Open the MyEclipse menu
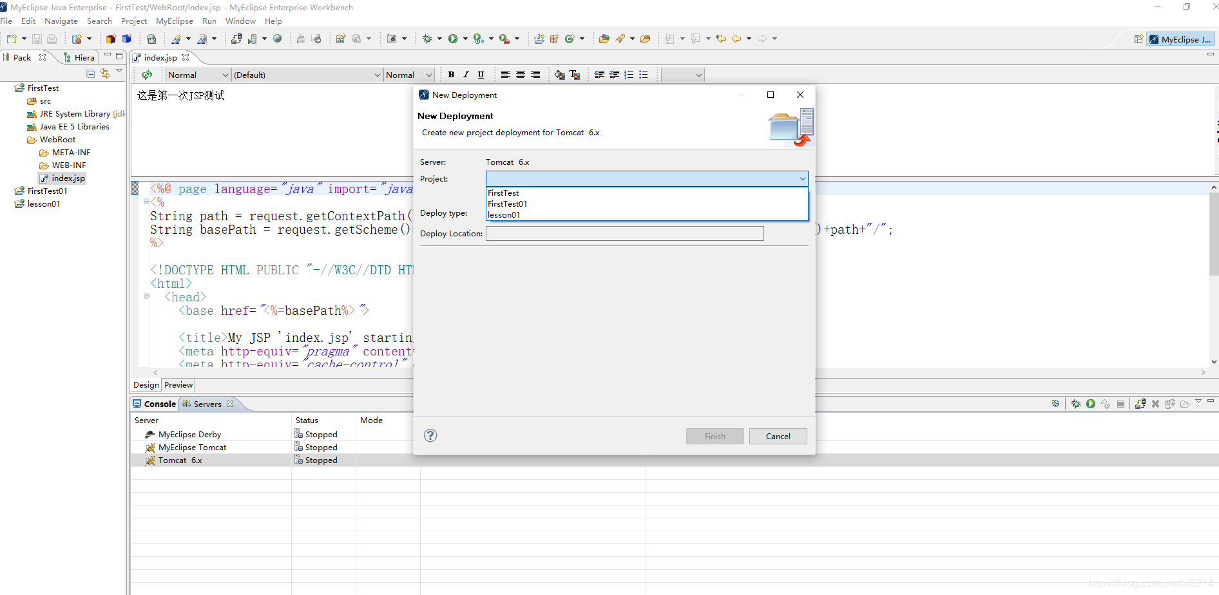 point(175,21)
